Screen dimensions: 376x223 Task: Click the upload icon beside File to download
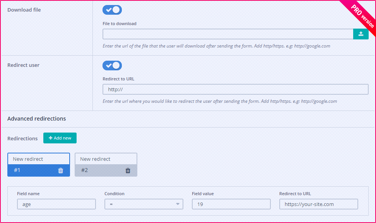coord(361,34)
